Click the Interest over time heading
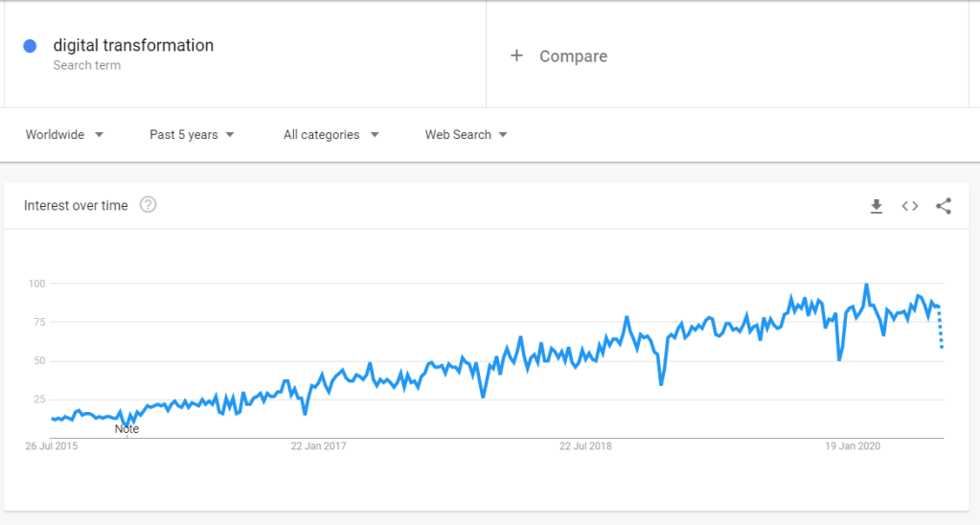The height and width of the screenshot is (525, 980). coord(76,205)
